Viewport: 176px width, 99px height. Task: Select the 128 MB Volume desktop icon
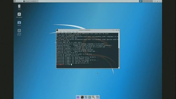[x=19, y=32]
